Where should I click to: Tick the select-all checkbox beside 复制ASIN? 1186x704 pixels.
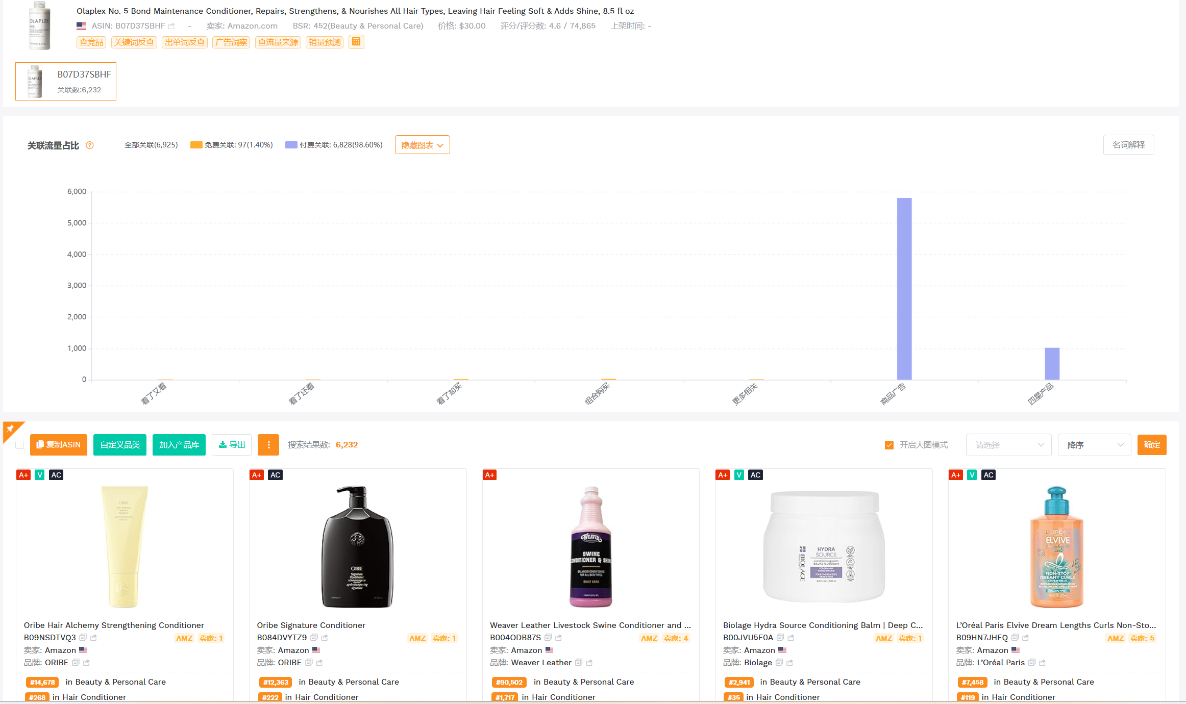20,445
